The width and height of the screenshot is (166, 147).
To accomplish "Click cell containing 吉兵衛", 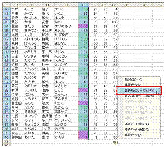I will [x=48, y=116].
